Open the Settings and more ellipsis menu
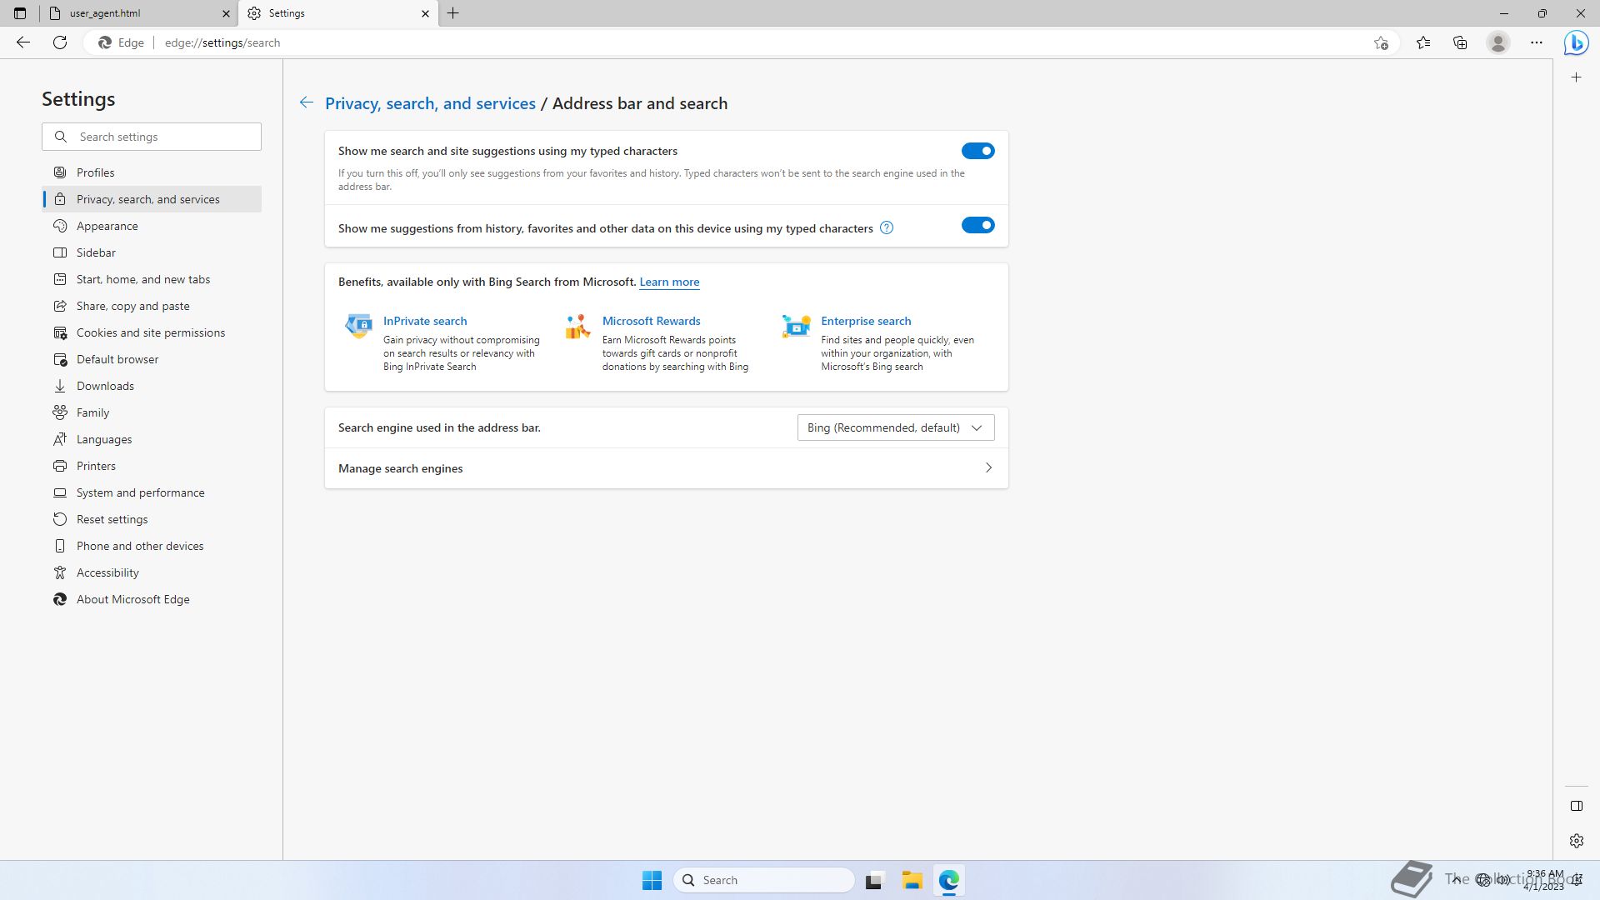 1537,42
